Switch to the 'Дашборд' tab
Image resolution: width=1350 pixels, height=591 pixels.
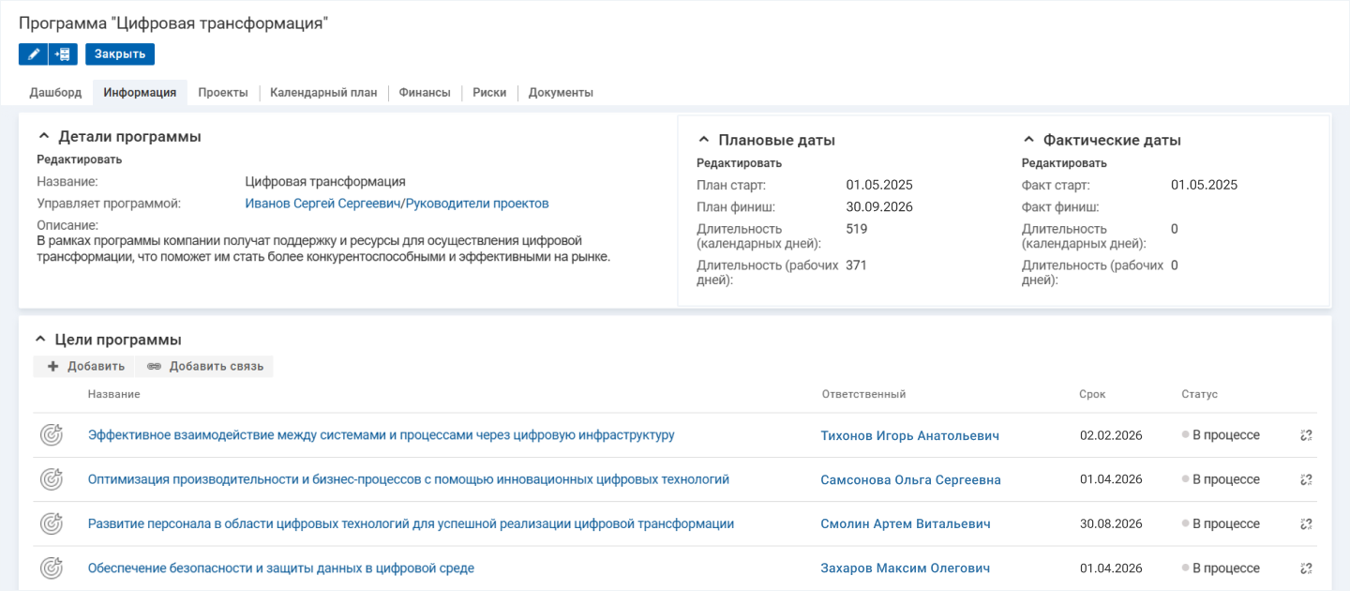coord(55,93)
